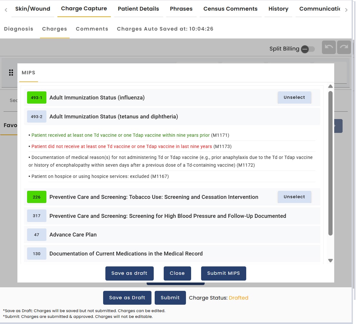359x324 pixels.
Task: Click the redo arrow icon
Action: pyautogui.click(x=344, y=47)
